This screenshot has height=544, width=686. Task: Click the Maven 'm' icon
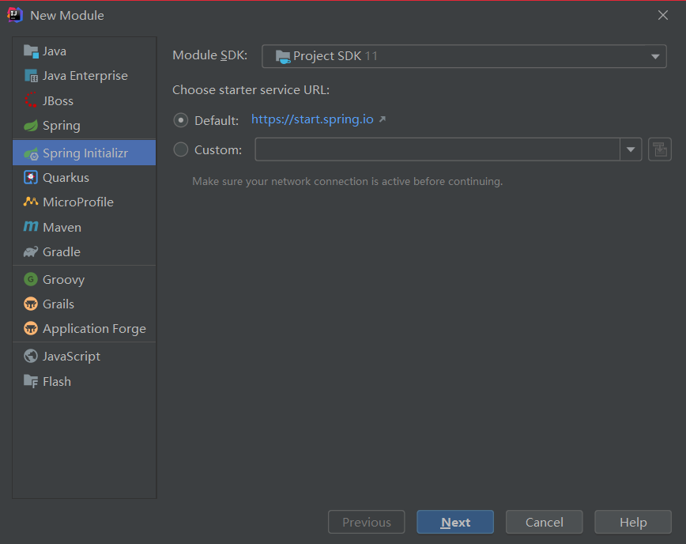tap(31, 227)
